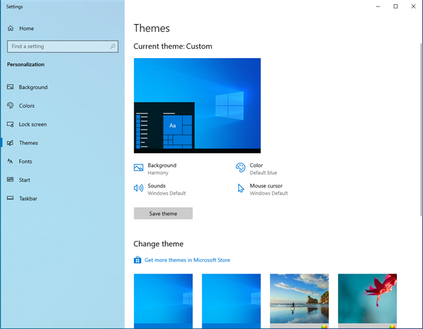
Task: Open the Sounds Windows Default setting
Action: 160,189
